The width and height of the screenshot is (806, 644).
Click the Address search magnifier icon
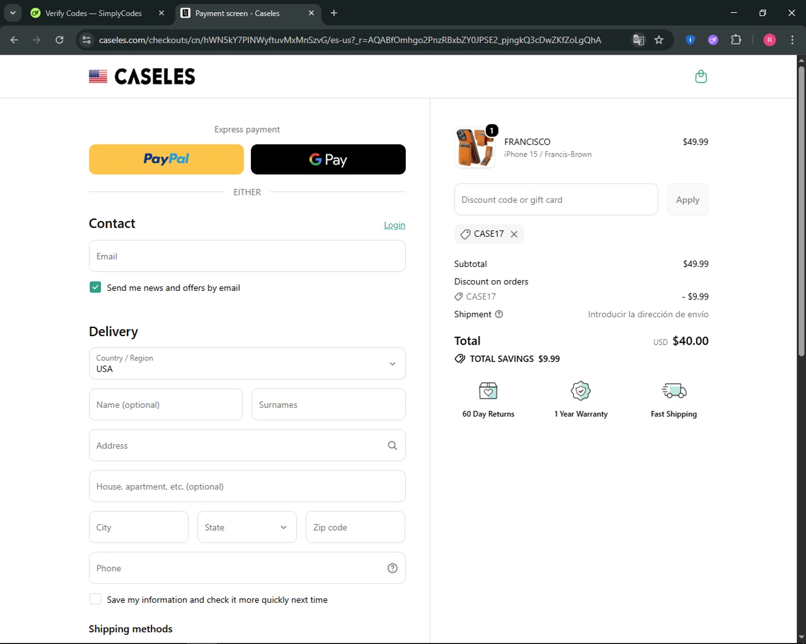click(392, 445)
